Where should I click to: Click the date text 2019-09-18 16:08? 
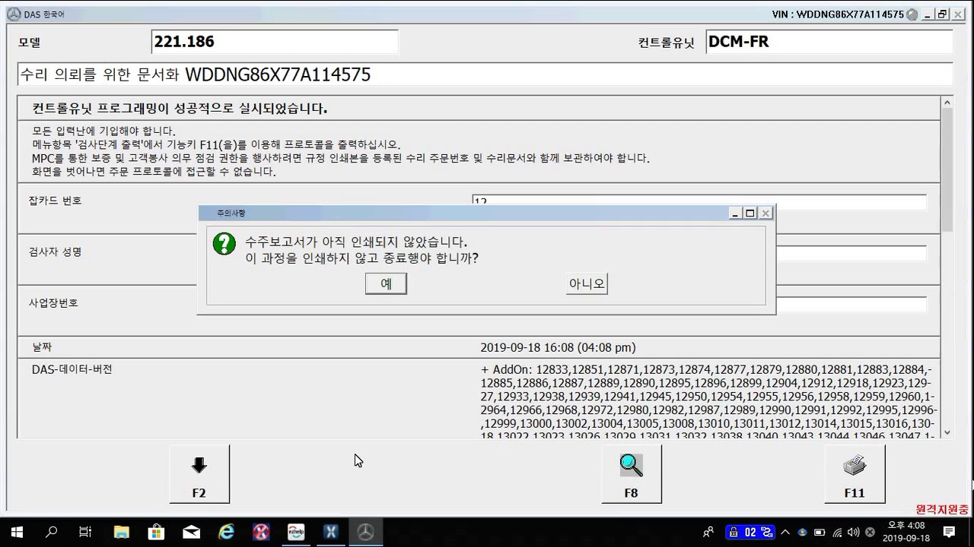pyautogui.click(x=558, y=347)
